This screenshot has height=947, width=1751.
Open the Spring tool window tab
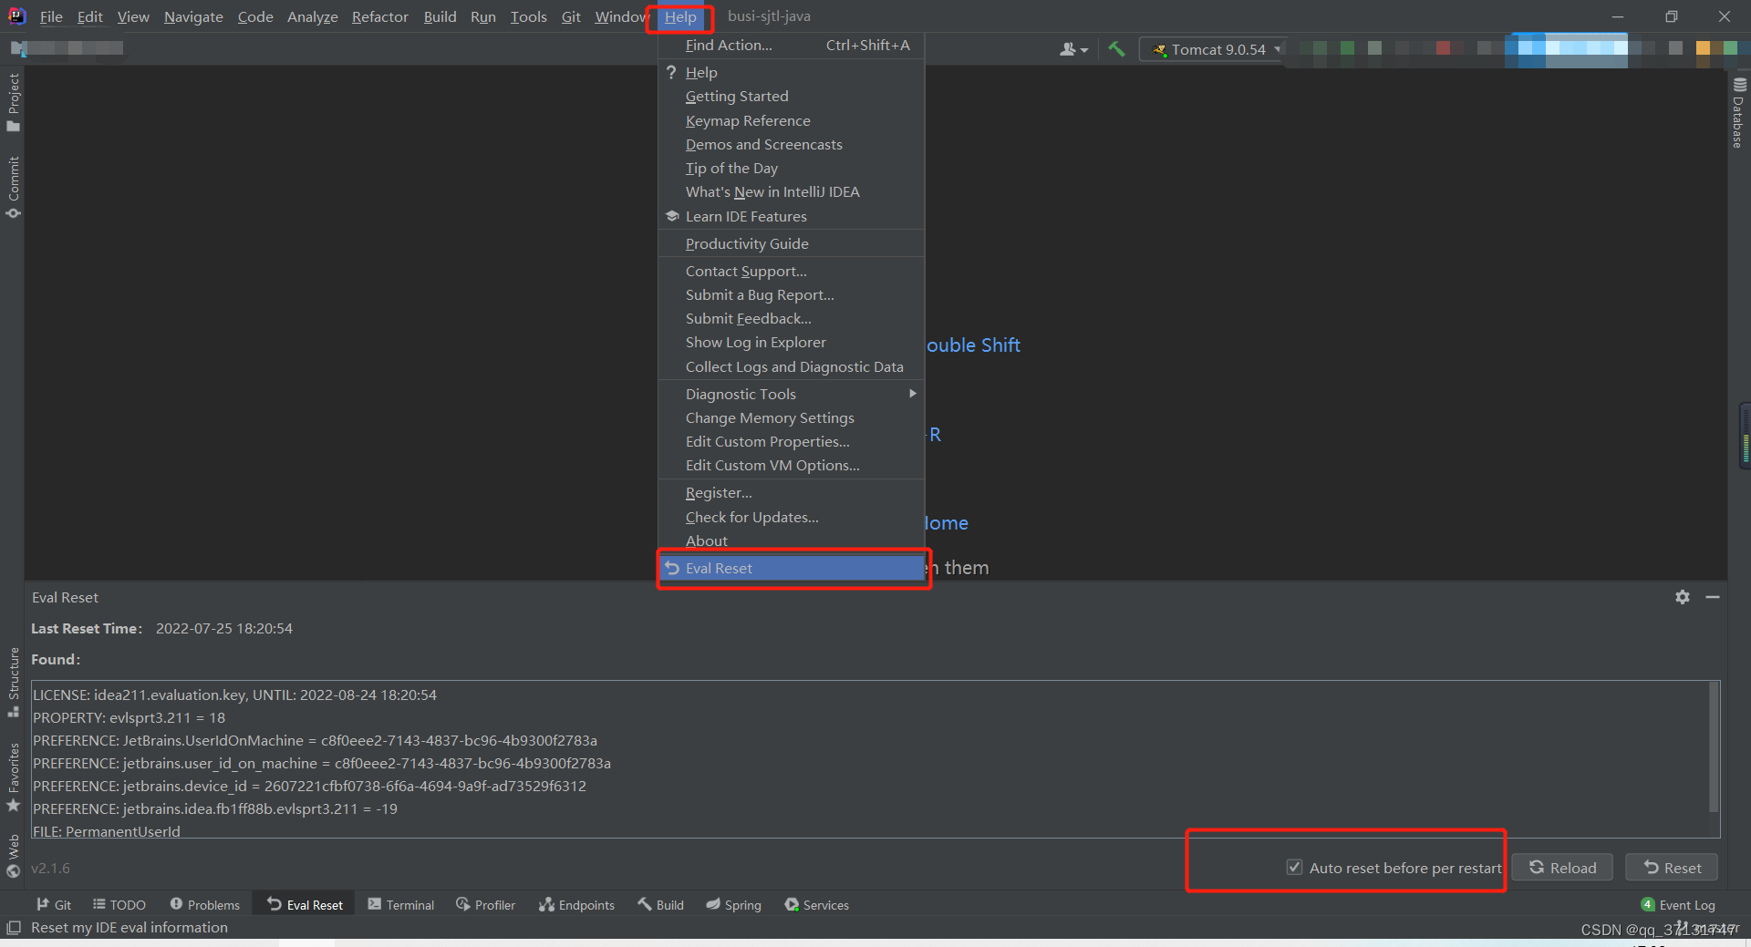point(734,905)
